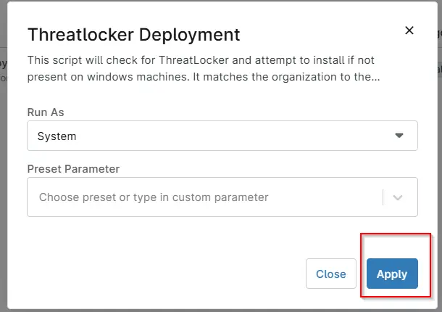Click the Run As caret arrow icon
Image resolution: width=442 pixels, height=312 pixels.
pos(399,136)
